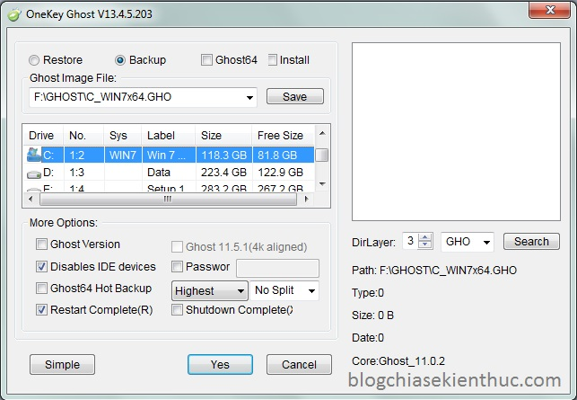Confirm with the Yes button
The height and width of the screenshot is (400, 577).
coord(220,365)
